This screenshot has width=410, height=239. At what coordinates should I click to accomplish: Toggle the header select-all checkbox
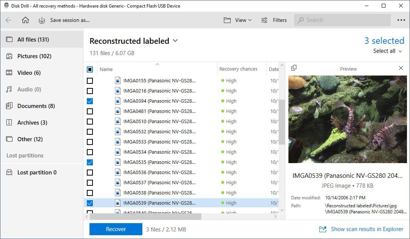click(90, 69)
